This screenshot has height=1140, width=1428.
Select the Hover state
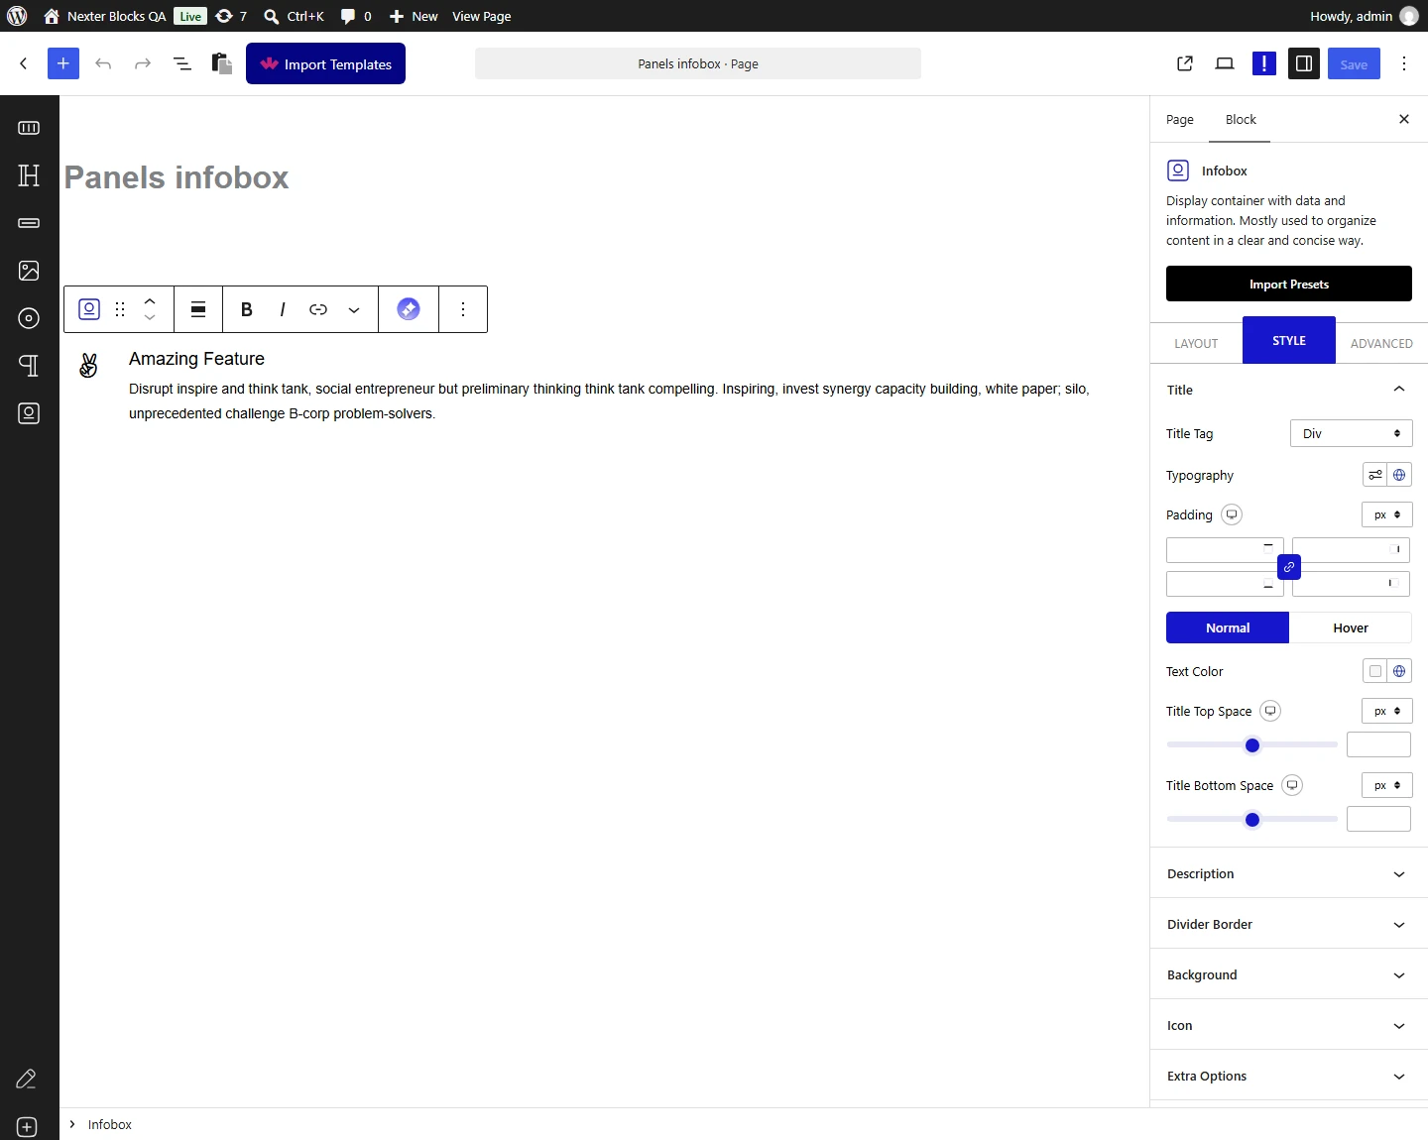pos(1351,627)
